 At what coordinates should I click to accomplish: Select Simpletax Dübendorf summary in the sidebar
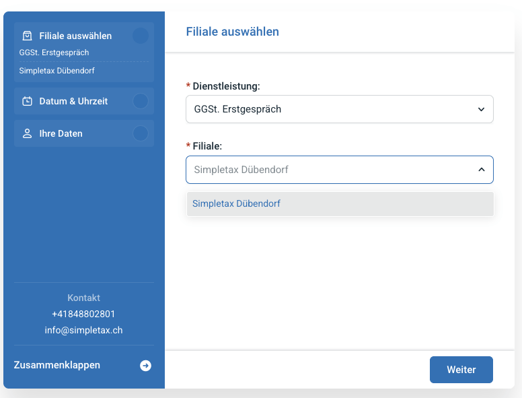click(57, 71)
